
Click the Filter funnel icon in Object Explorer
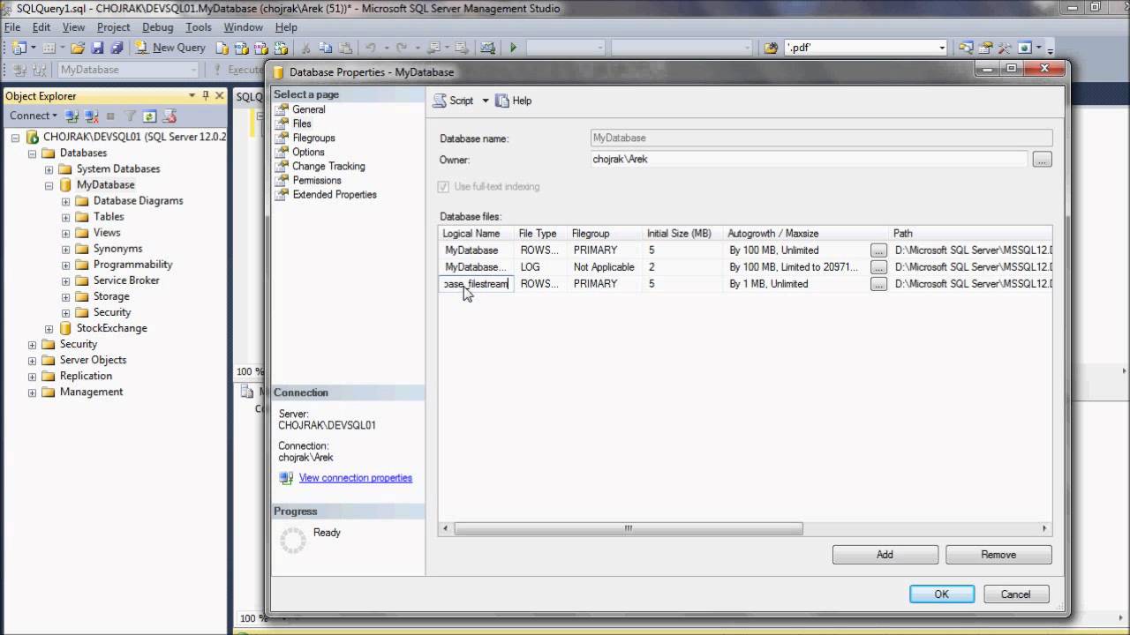pyautogui.click(x=130, y=116)
